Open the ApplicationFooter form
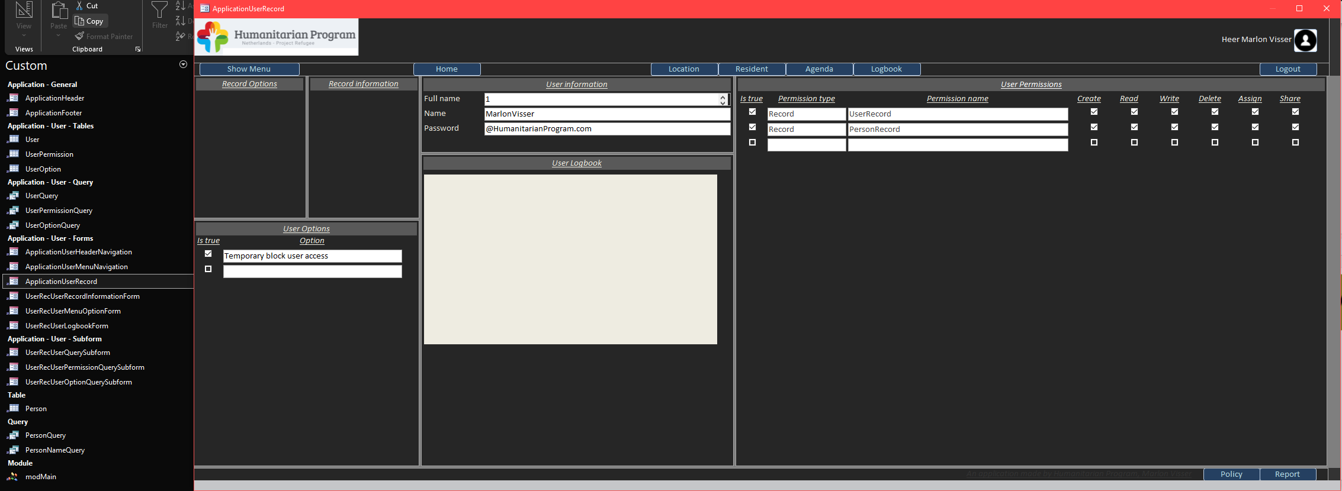The width and height of the screenshot is (1342, 491). tap(53, 113)
